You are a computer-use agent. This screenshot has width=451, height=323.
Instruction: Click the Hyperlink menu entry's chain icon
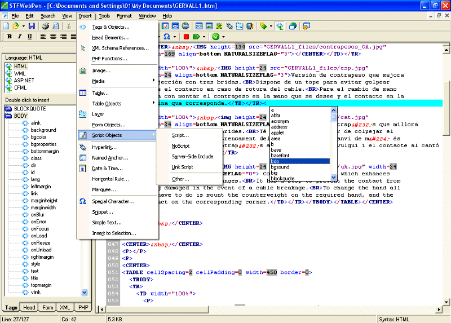pos(83,147)
